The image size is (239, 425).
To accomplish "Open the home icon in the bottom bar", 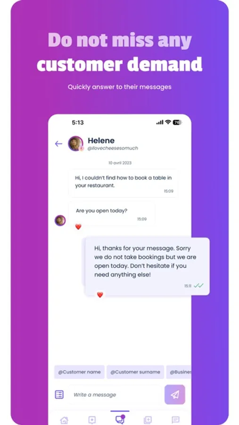I will pyautogui.click(x=64, y=420).
